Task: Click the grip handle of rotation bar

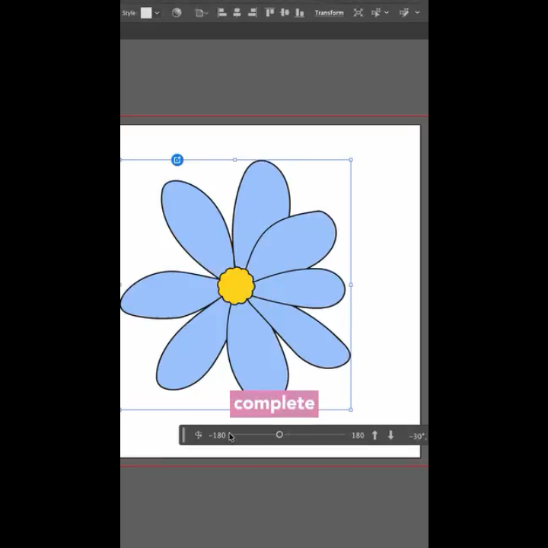Action: (184, 435)
